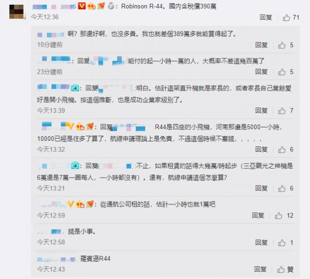Thumbs-up the 今天13:39 comment
Image resolution: width=310 pixels, height=279 pixels.
[281, 110]
